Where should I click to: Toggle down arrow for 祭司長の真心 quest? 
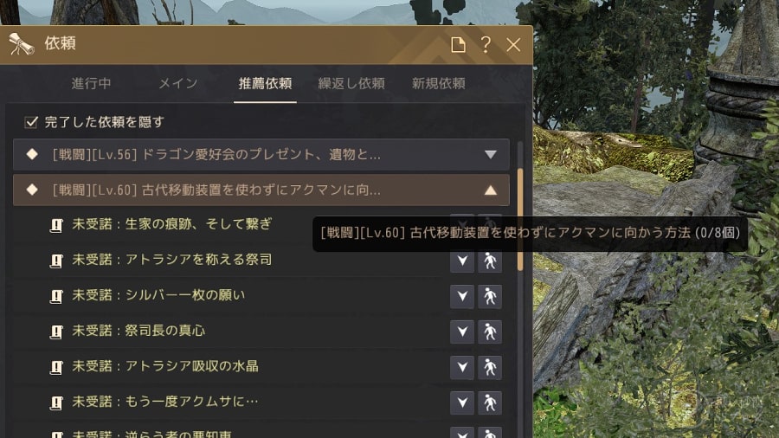(x=462, y=332)
